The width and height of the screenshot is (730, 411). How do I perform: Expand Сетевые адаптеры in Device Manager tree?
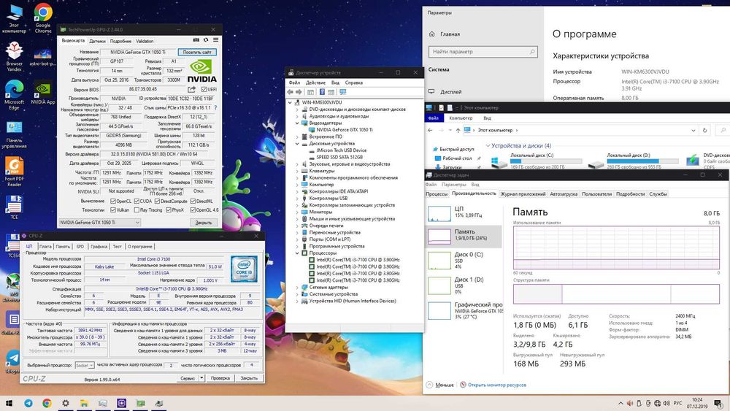[296, 287]
